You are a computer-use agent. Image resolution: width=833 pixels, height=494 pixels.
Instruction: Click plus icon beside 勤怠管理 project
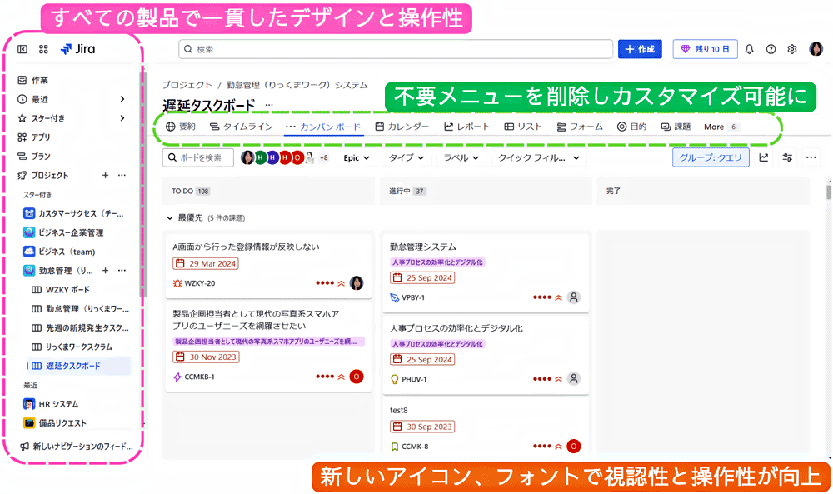click(105, 271)
